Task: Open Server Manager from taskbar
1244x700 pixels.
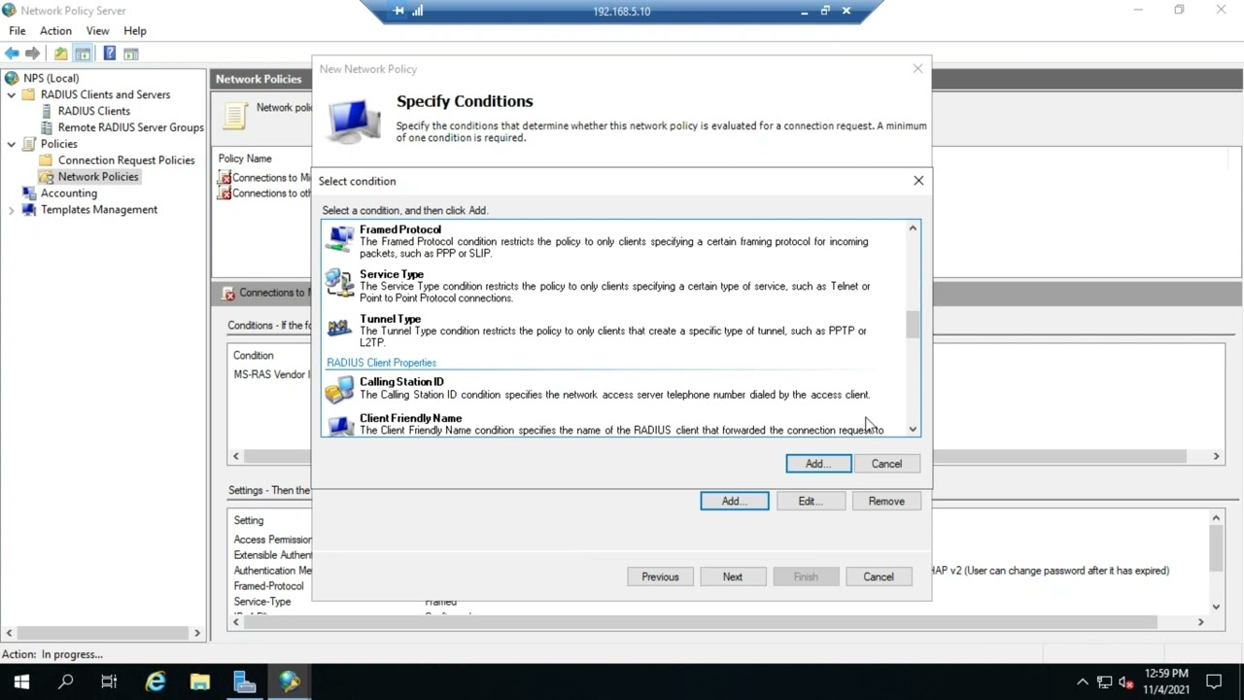Action: coord(245,682)
